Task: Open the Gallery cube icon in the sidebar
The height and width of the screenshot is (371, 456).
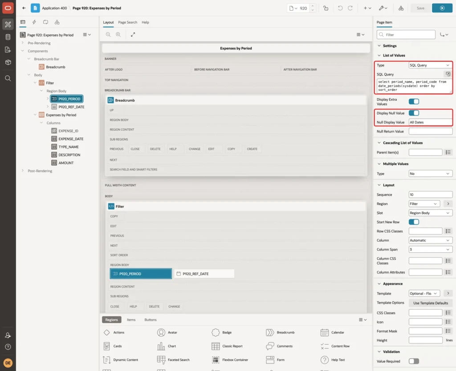Action: tap(8, 62)
